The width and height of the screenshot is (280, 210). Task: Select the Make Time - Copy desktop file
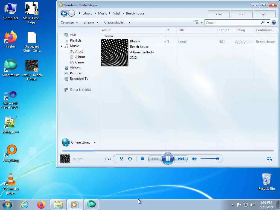point(32,13)
